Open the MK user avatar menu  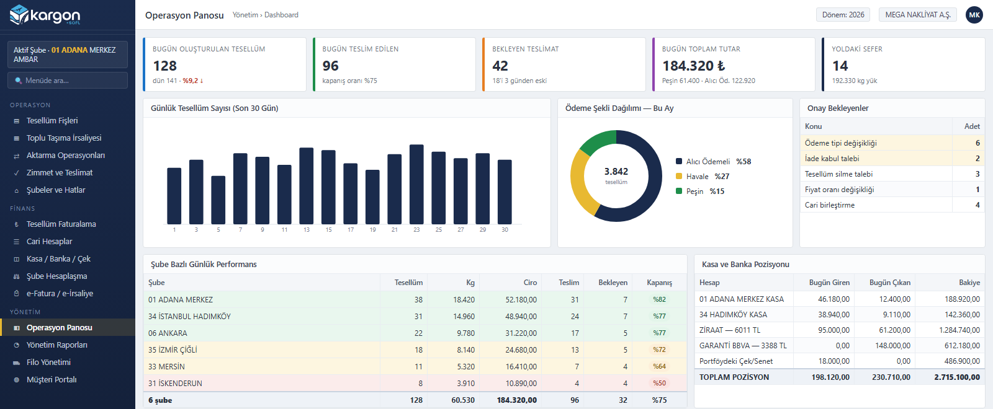pyautogui.click(x=974, y=15)
